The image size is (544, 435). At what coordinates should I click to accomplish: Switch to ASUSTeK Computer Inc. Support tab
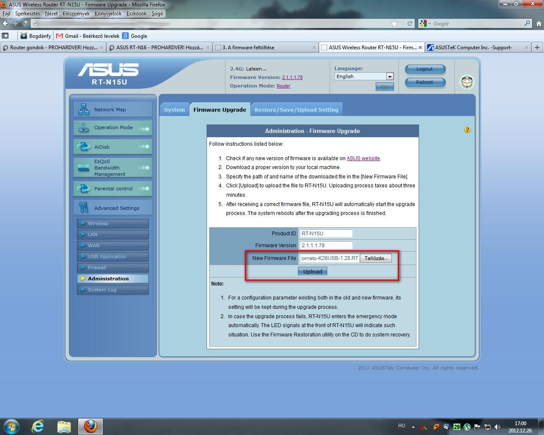478,48
